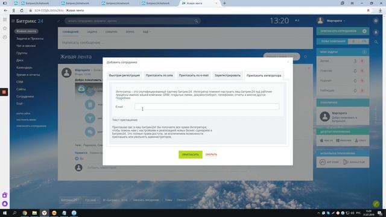Open the Пригласить по e-mail tab

tap(194, 75)
